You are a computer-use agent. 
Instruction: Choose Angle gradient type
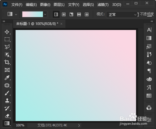point(71,14)
